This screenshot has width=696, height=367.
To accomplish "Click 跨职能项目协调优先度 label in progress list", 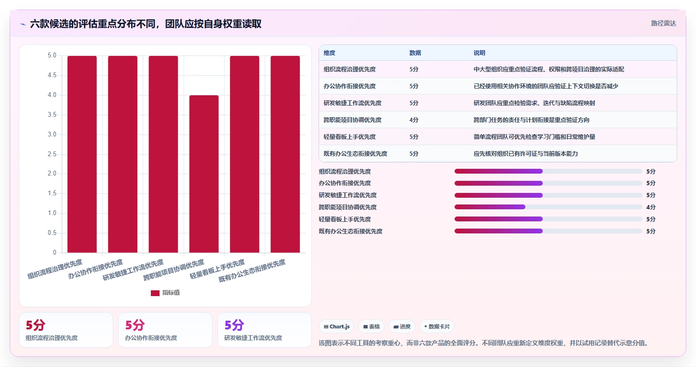I will click(348, 207).
